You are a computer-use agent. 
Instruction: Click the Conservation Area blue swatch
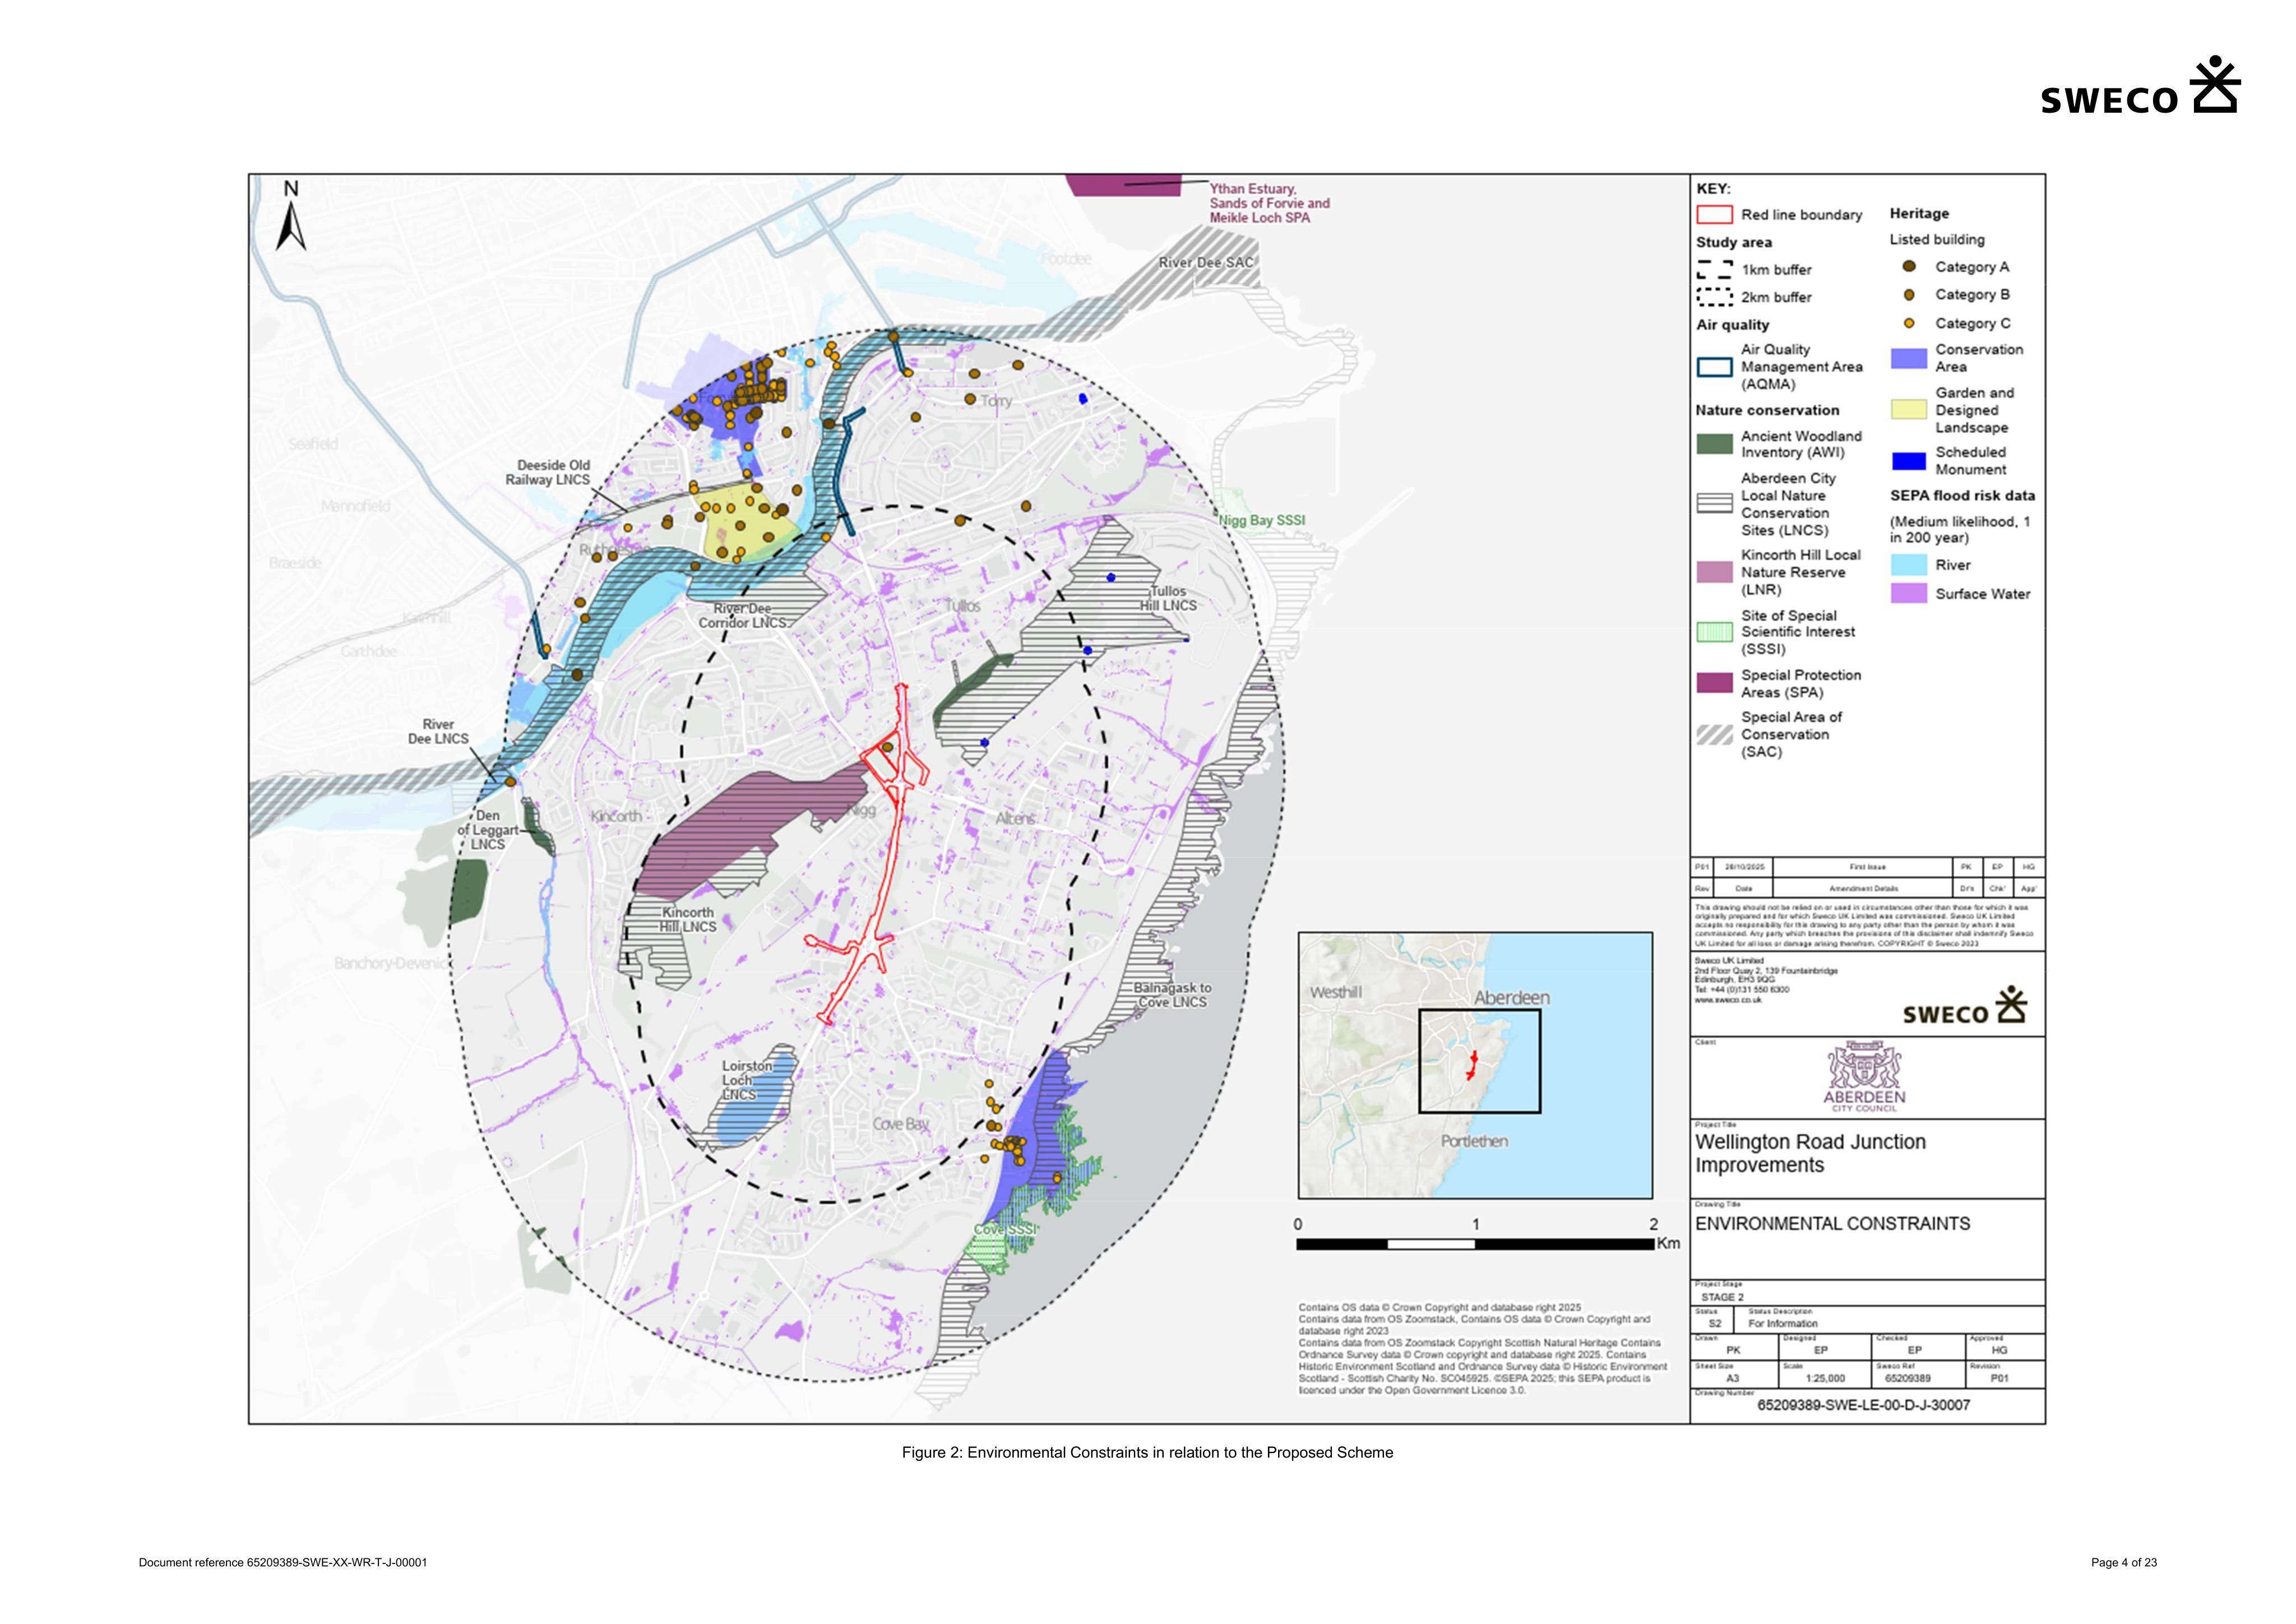click(x=1908, y=358)
